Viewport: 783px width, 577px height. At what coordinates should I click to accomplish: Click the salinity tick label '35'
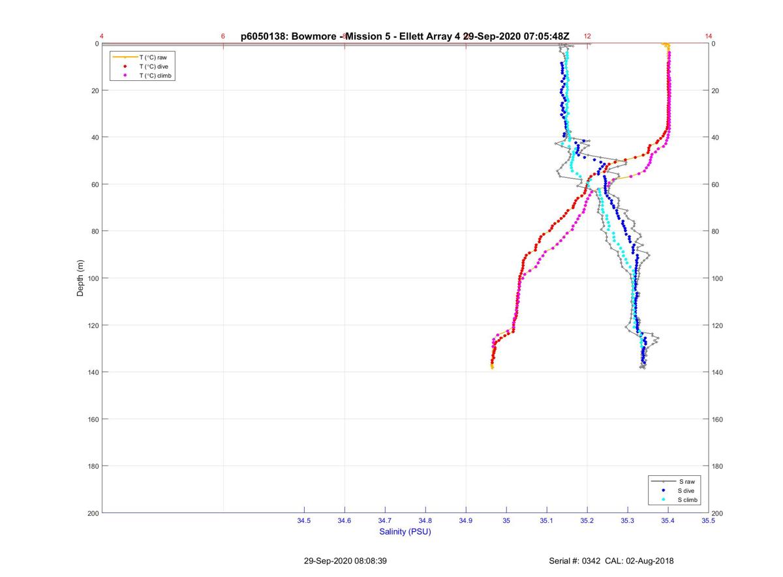click(x=506, y=520)
